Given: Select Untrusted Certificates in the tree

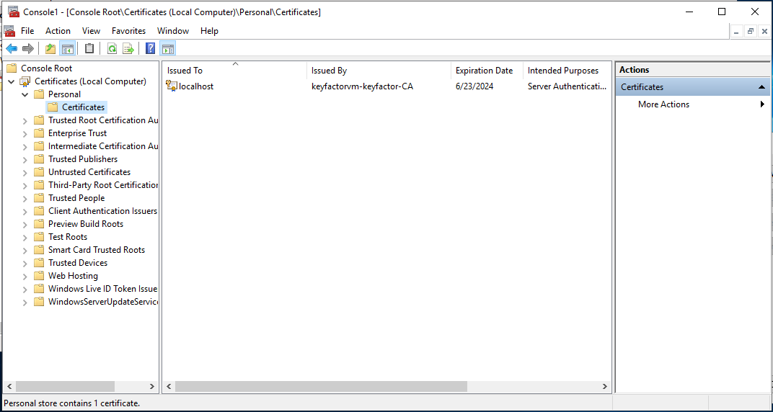Looking at the screenshot, I should [x=89, y=172].
